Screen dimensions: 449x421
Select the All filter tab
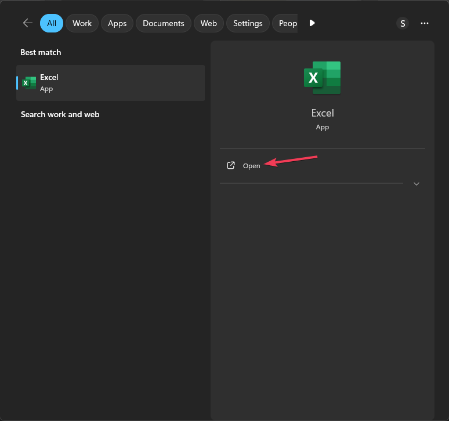point(52,23)
